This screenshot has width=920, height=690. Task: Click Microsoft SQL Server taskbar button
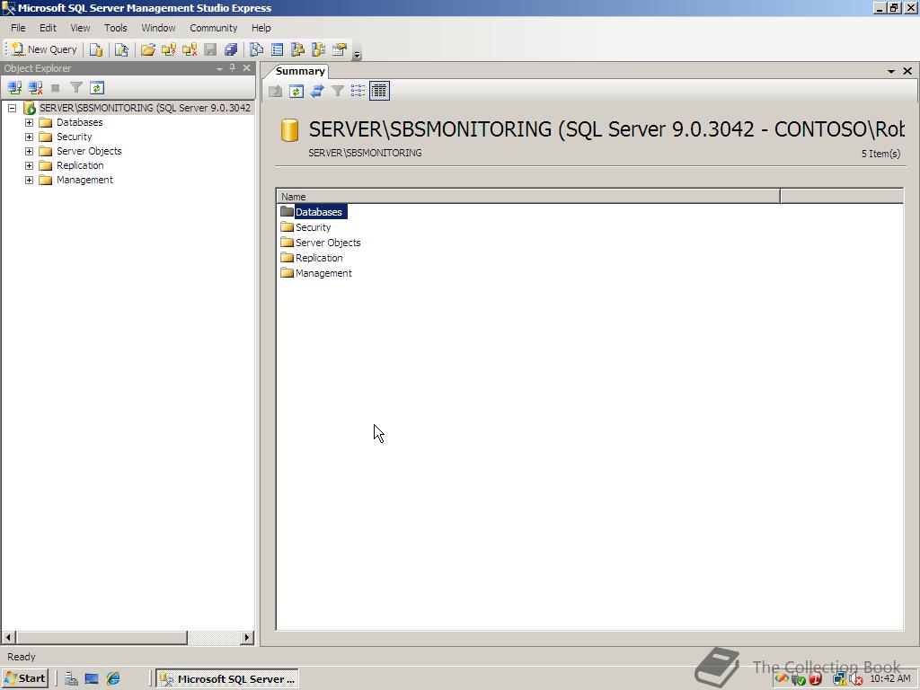click(x=227, y=679)
